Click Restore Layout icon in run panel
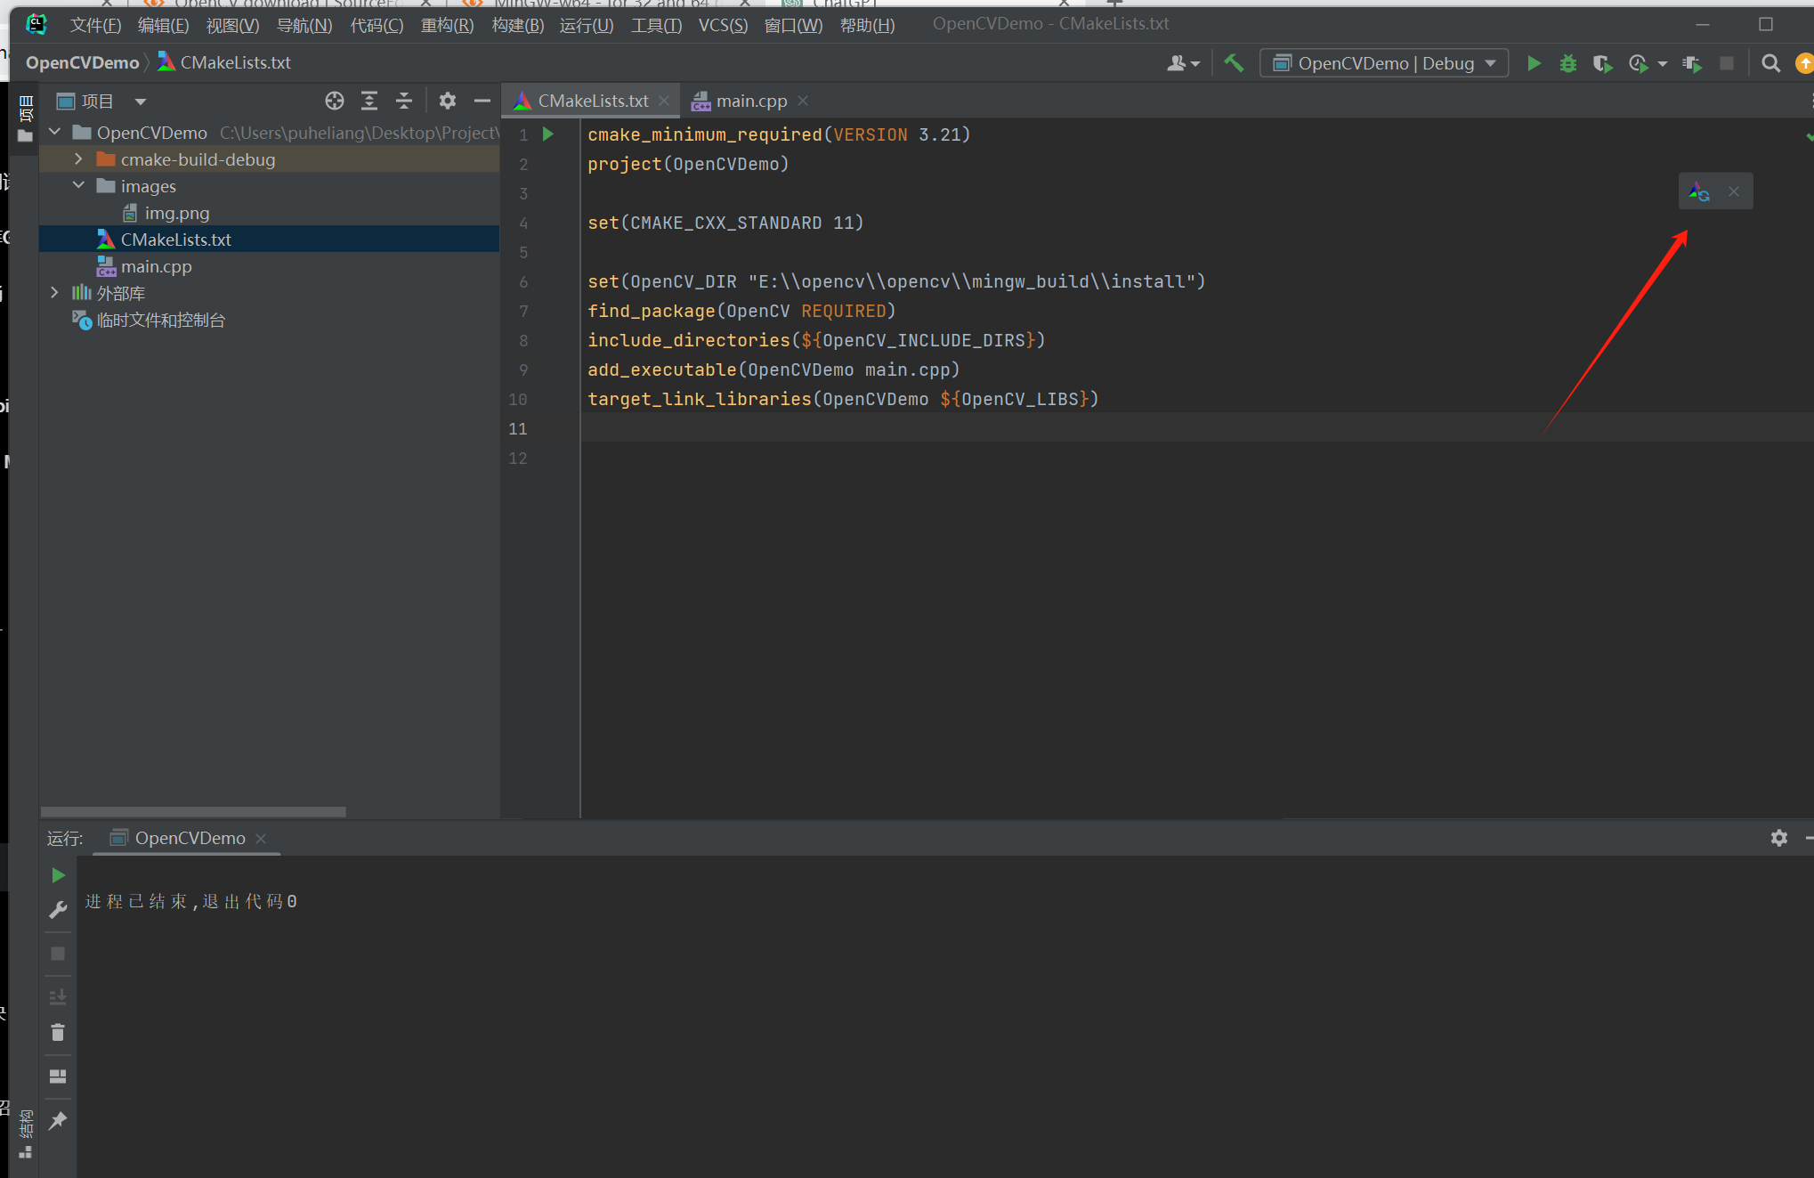This screenshot has height=1178, width=1814. pyautogui.click(x=58, y=1076)
